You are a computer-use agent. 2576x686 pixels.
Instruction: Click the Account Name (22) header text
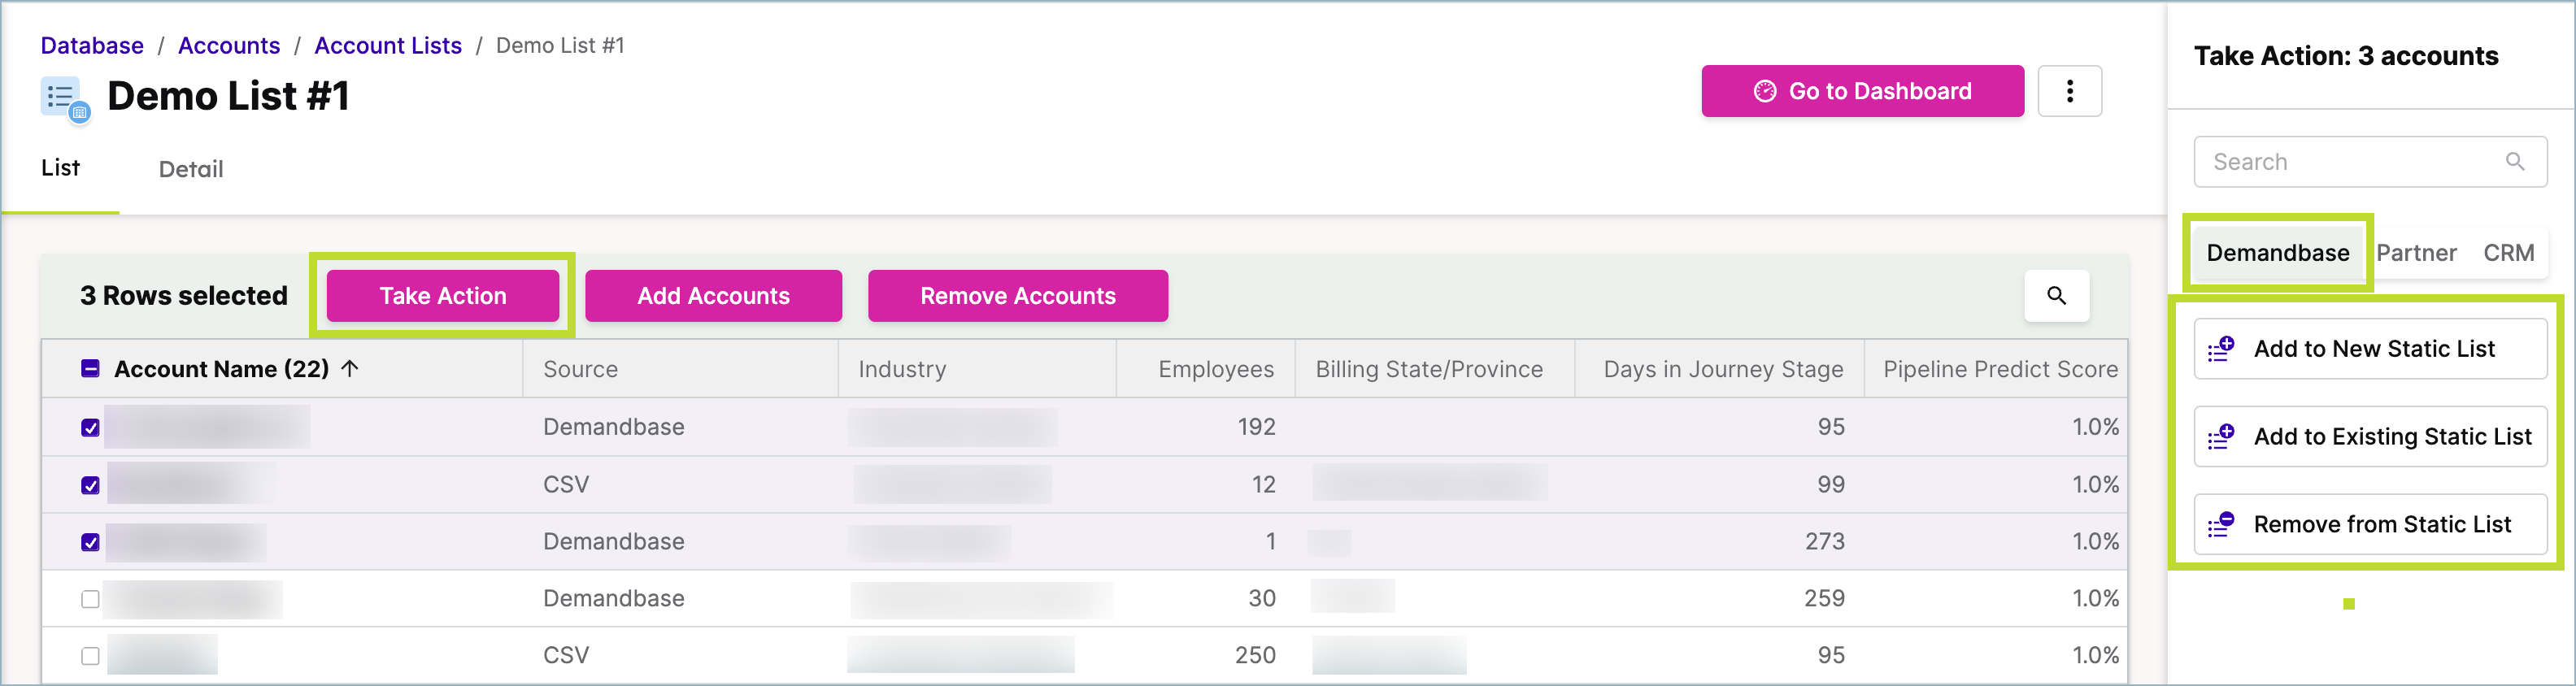221,369
